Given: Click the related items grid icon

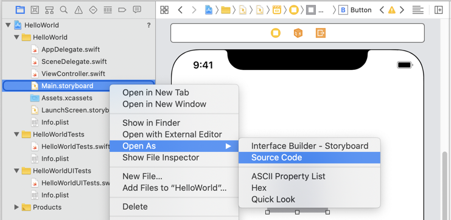Looking at the screenshot, I should pos(164,10).
